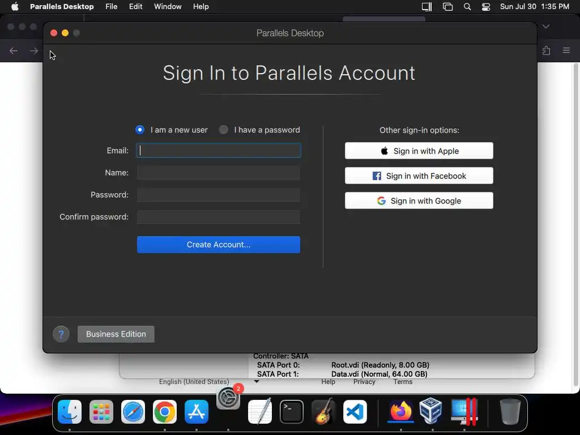Open the Trash in the Dock
Screen dimensions: 580x435
pos(510,412)
